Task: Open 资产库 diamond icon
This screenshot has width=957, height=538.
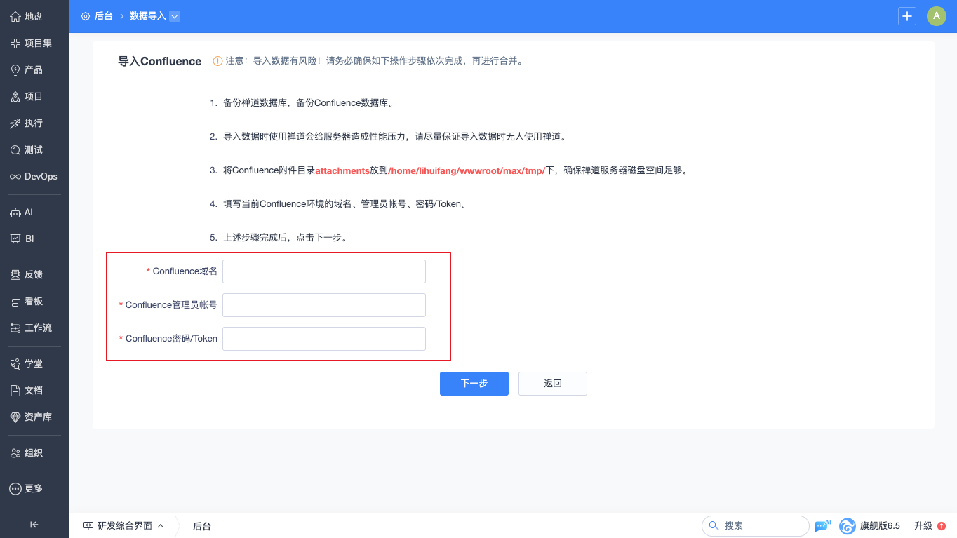Action: 15,417
